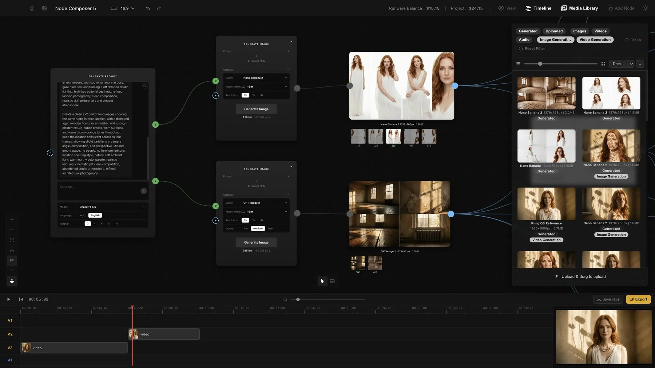The width and height of the screenshot is (655, 368).
Task: Zoom in the canvas with the plus icon
Action: coord(12,220)
